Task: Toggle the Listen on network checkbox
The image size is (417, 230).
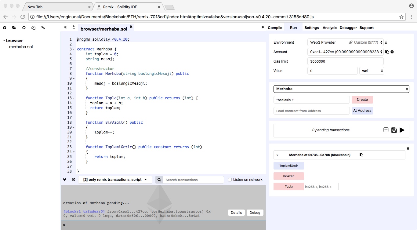Action: pyautogui.click(x=230, y=180)
